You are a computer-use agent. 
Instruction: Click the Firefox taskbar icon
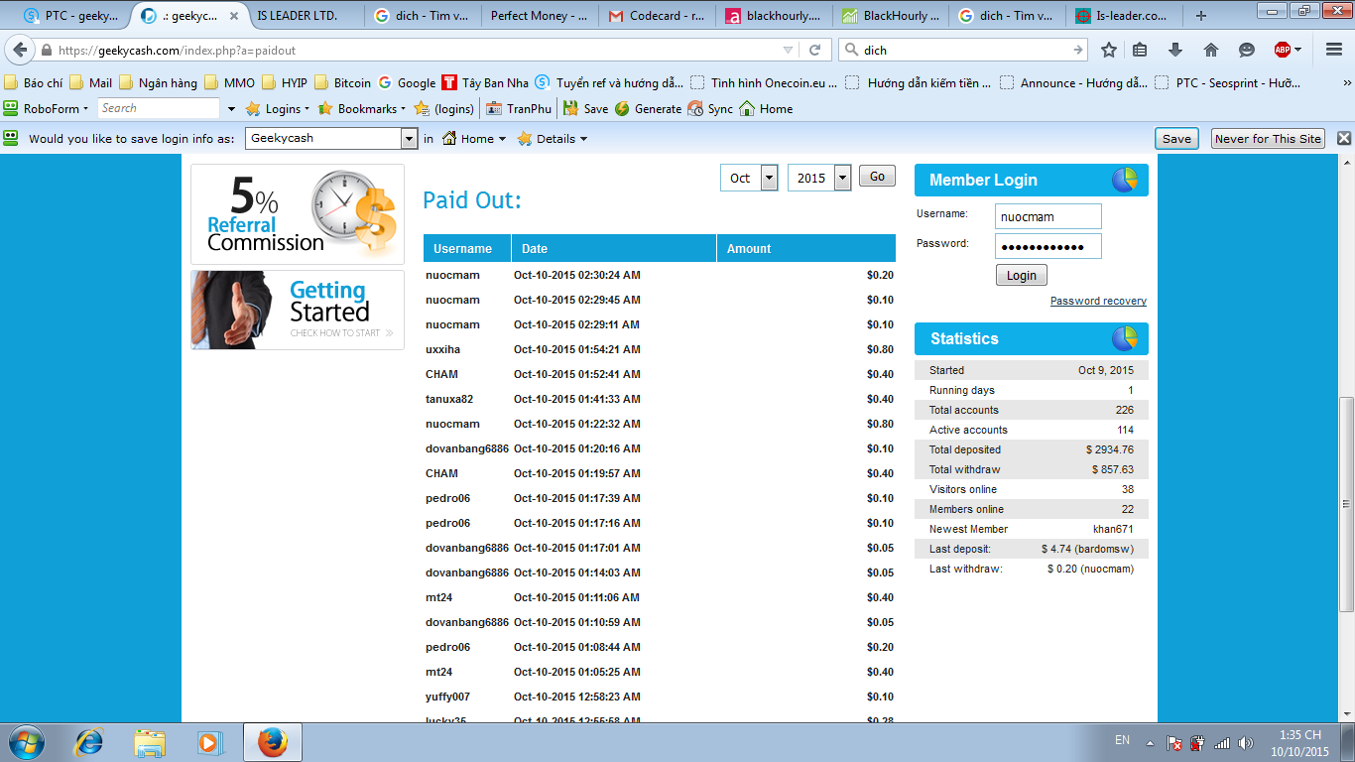click(272, 741)
